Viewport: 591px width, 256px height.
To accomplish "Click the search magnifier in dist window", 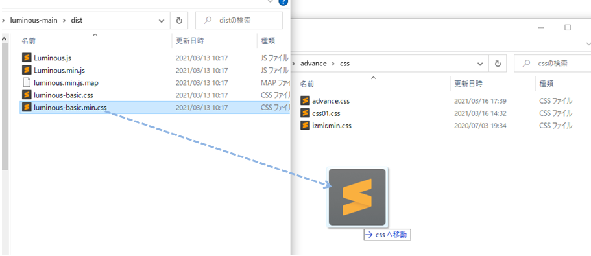I will [207, 21].
